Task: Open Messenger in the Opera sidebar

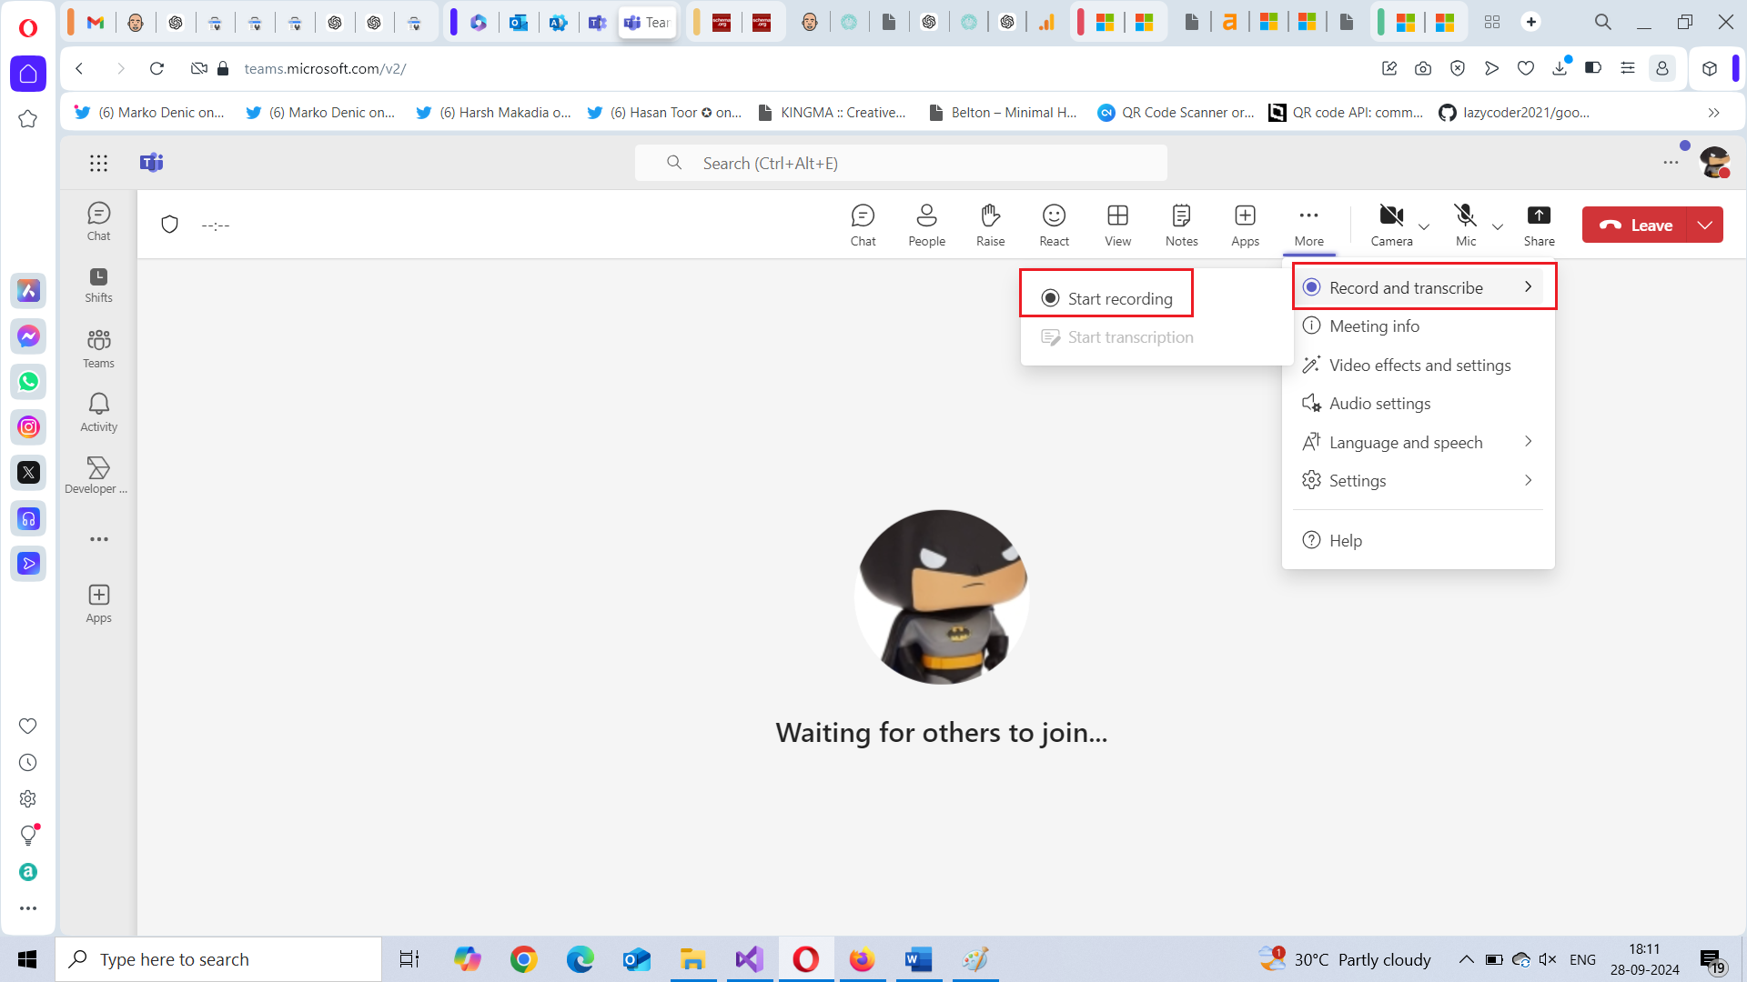Action: 28,336
